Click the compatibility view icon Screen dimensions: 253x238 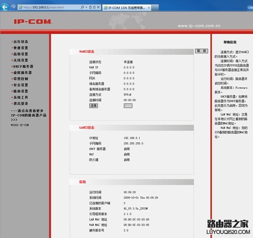[x=90, y=7]
